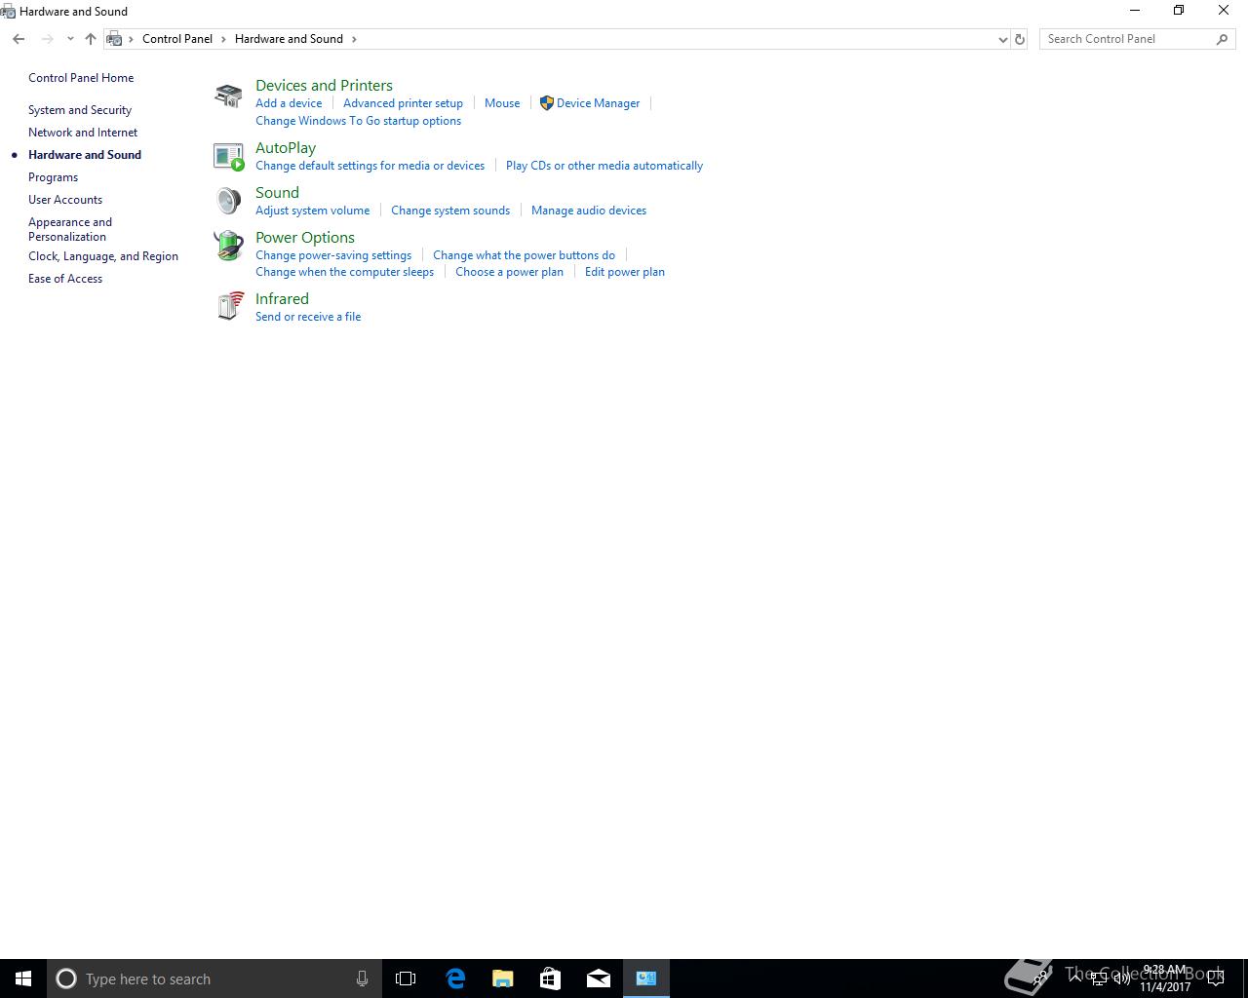Open Task View from the taskbar
The width and height of the screenshot is (1248, 998).
pyautogui.click(x=406, y=979)
